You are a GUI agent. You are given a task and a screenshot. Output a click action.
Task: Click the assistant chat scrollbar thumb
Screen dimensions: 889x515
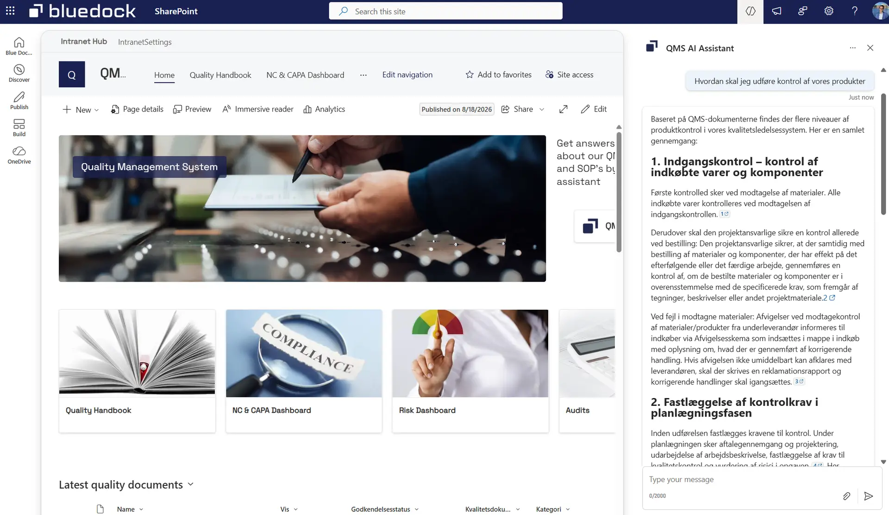(x=883, y=154)
